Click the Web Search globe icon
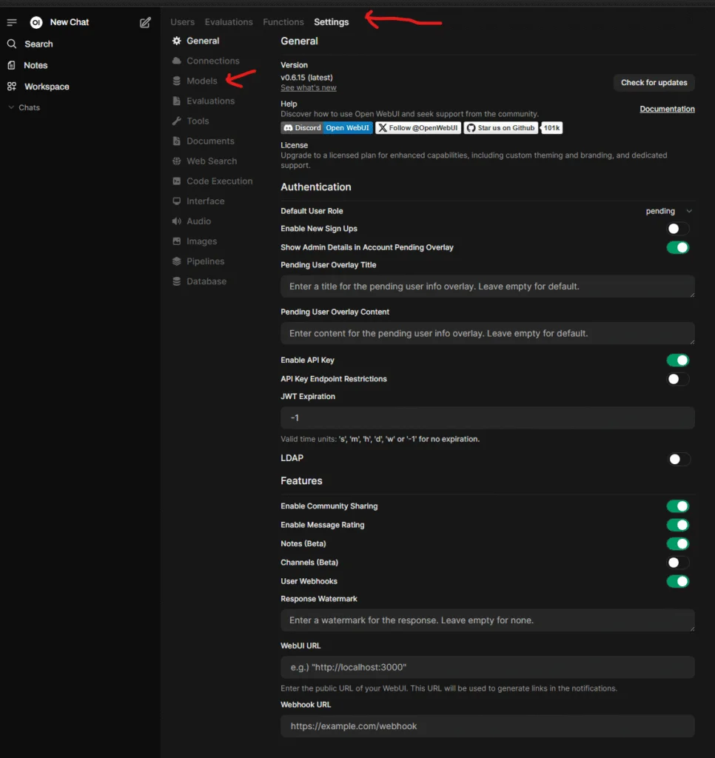Viewport: 715px width, 758px height. click(177, 161)
